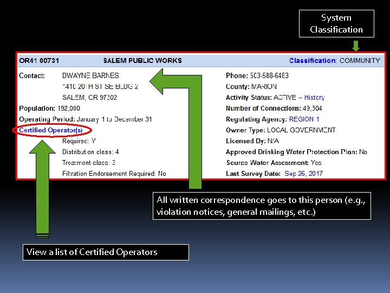Open the Certified Operator(s) link
This screenshot has width=390, height=293.
(x=51, y=130)
